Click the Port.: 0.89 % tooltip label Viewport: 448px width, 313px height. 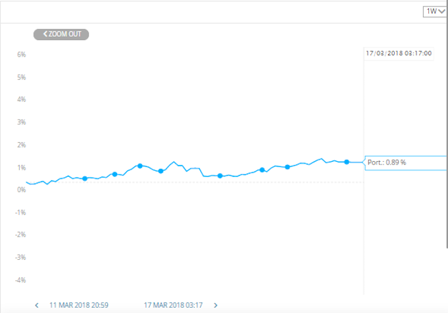point(387,162)
